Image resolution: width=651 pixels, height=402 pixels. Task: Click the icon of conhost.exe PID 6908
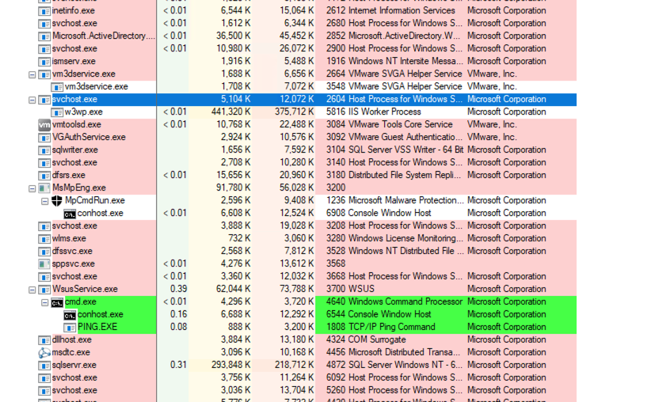[70, 214]
